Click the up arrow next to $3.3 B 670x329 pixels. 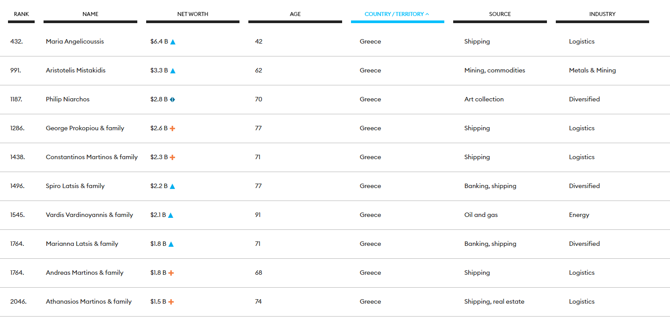(173, 71)
